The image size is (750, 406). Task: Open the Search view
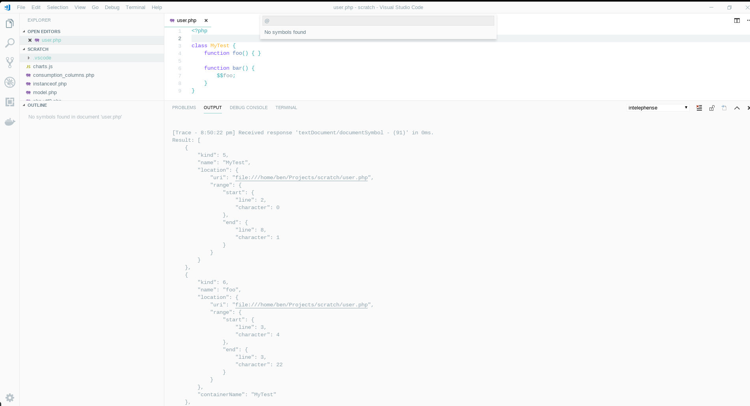click(x=10, y=43)
